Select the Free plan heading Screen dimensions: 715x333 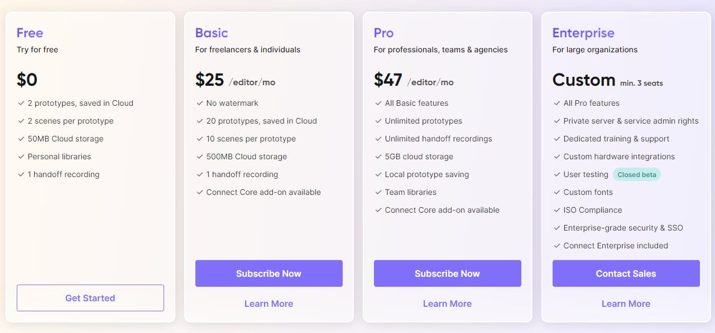click(30, 33)
